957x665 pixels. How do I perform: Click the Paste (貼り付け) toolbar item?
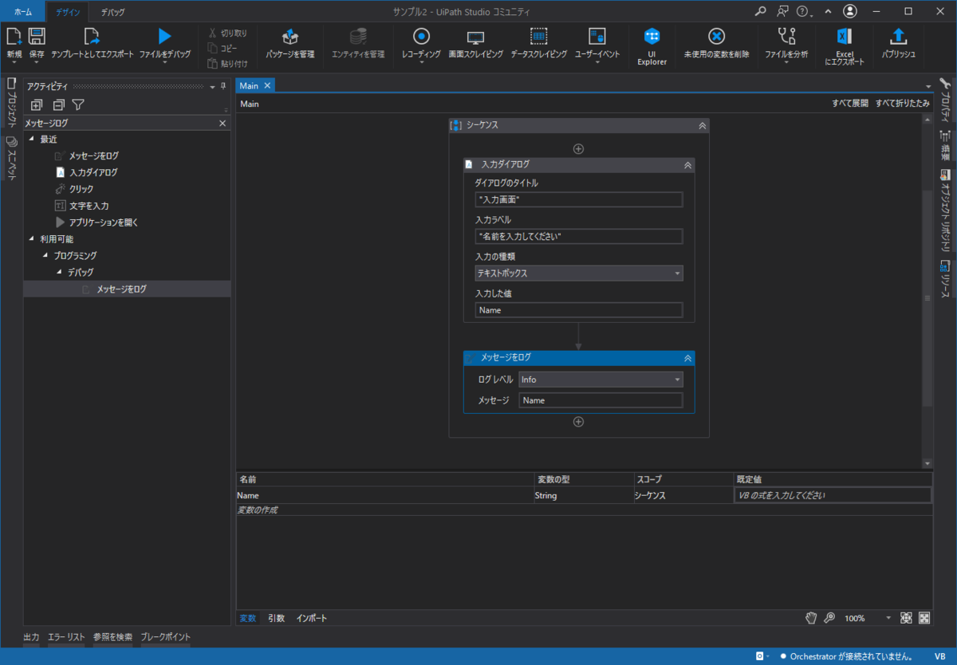pos(227,64)
